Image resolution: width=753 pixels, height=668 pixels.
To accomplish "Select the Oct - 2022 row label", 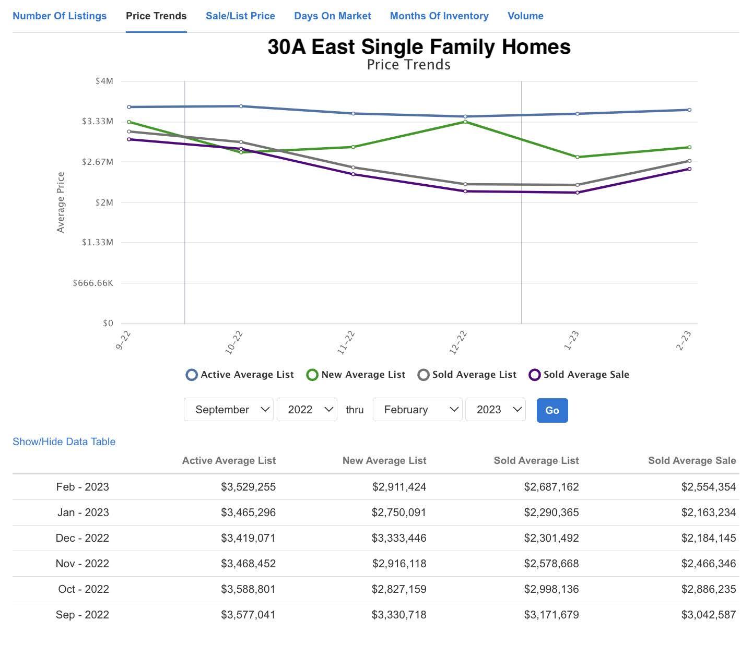I will [x=84, y=589].
